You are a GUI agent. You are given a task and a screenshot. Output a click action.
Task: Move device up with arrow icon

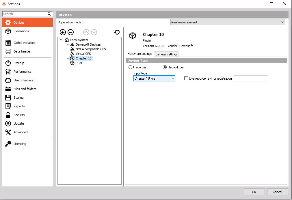[x=86, y=32]
